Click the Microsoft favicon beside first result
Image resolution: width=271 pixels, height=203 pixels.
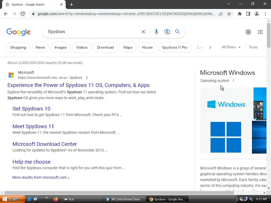click(x=11, y=75)
